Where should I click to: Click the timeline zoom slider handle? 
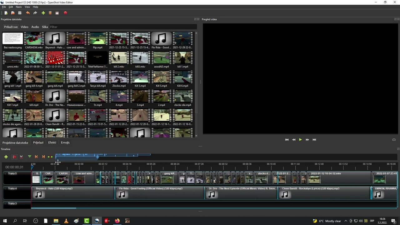coord(97,157)
